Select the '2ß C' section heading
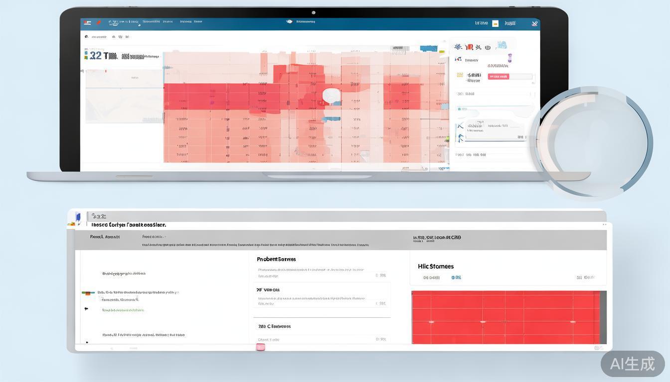The width and height of the screenshot is (670, 382). [x=274, y=327]
